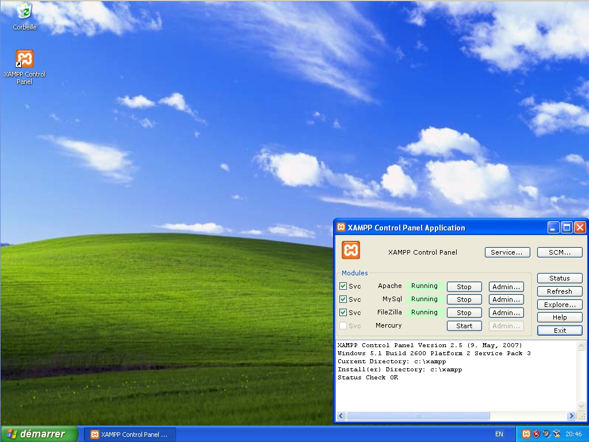Viewport: 589px width, 442px height.
Task: Uncheck the Apache Svc checkbox
Action: 343,286
